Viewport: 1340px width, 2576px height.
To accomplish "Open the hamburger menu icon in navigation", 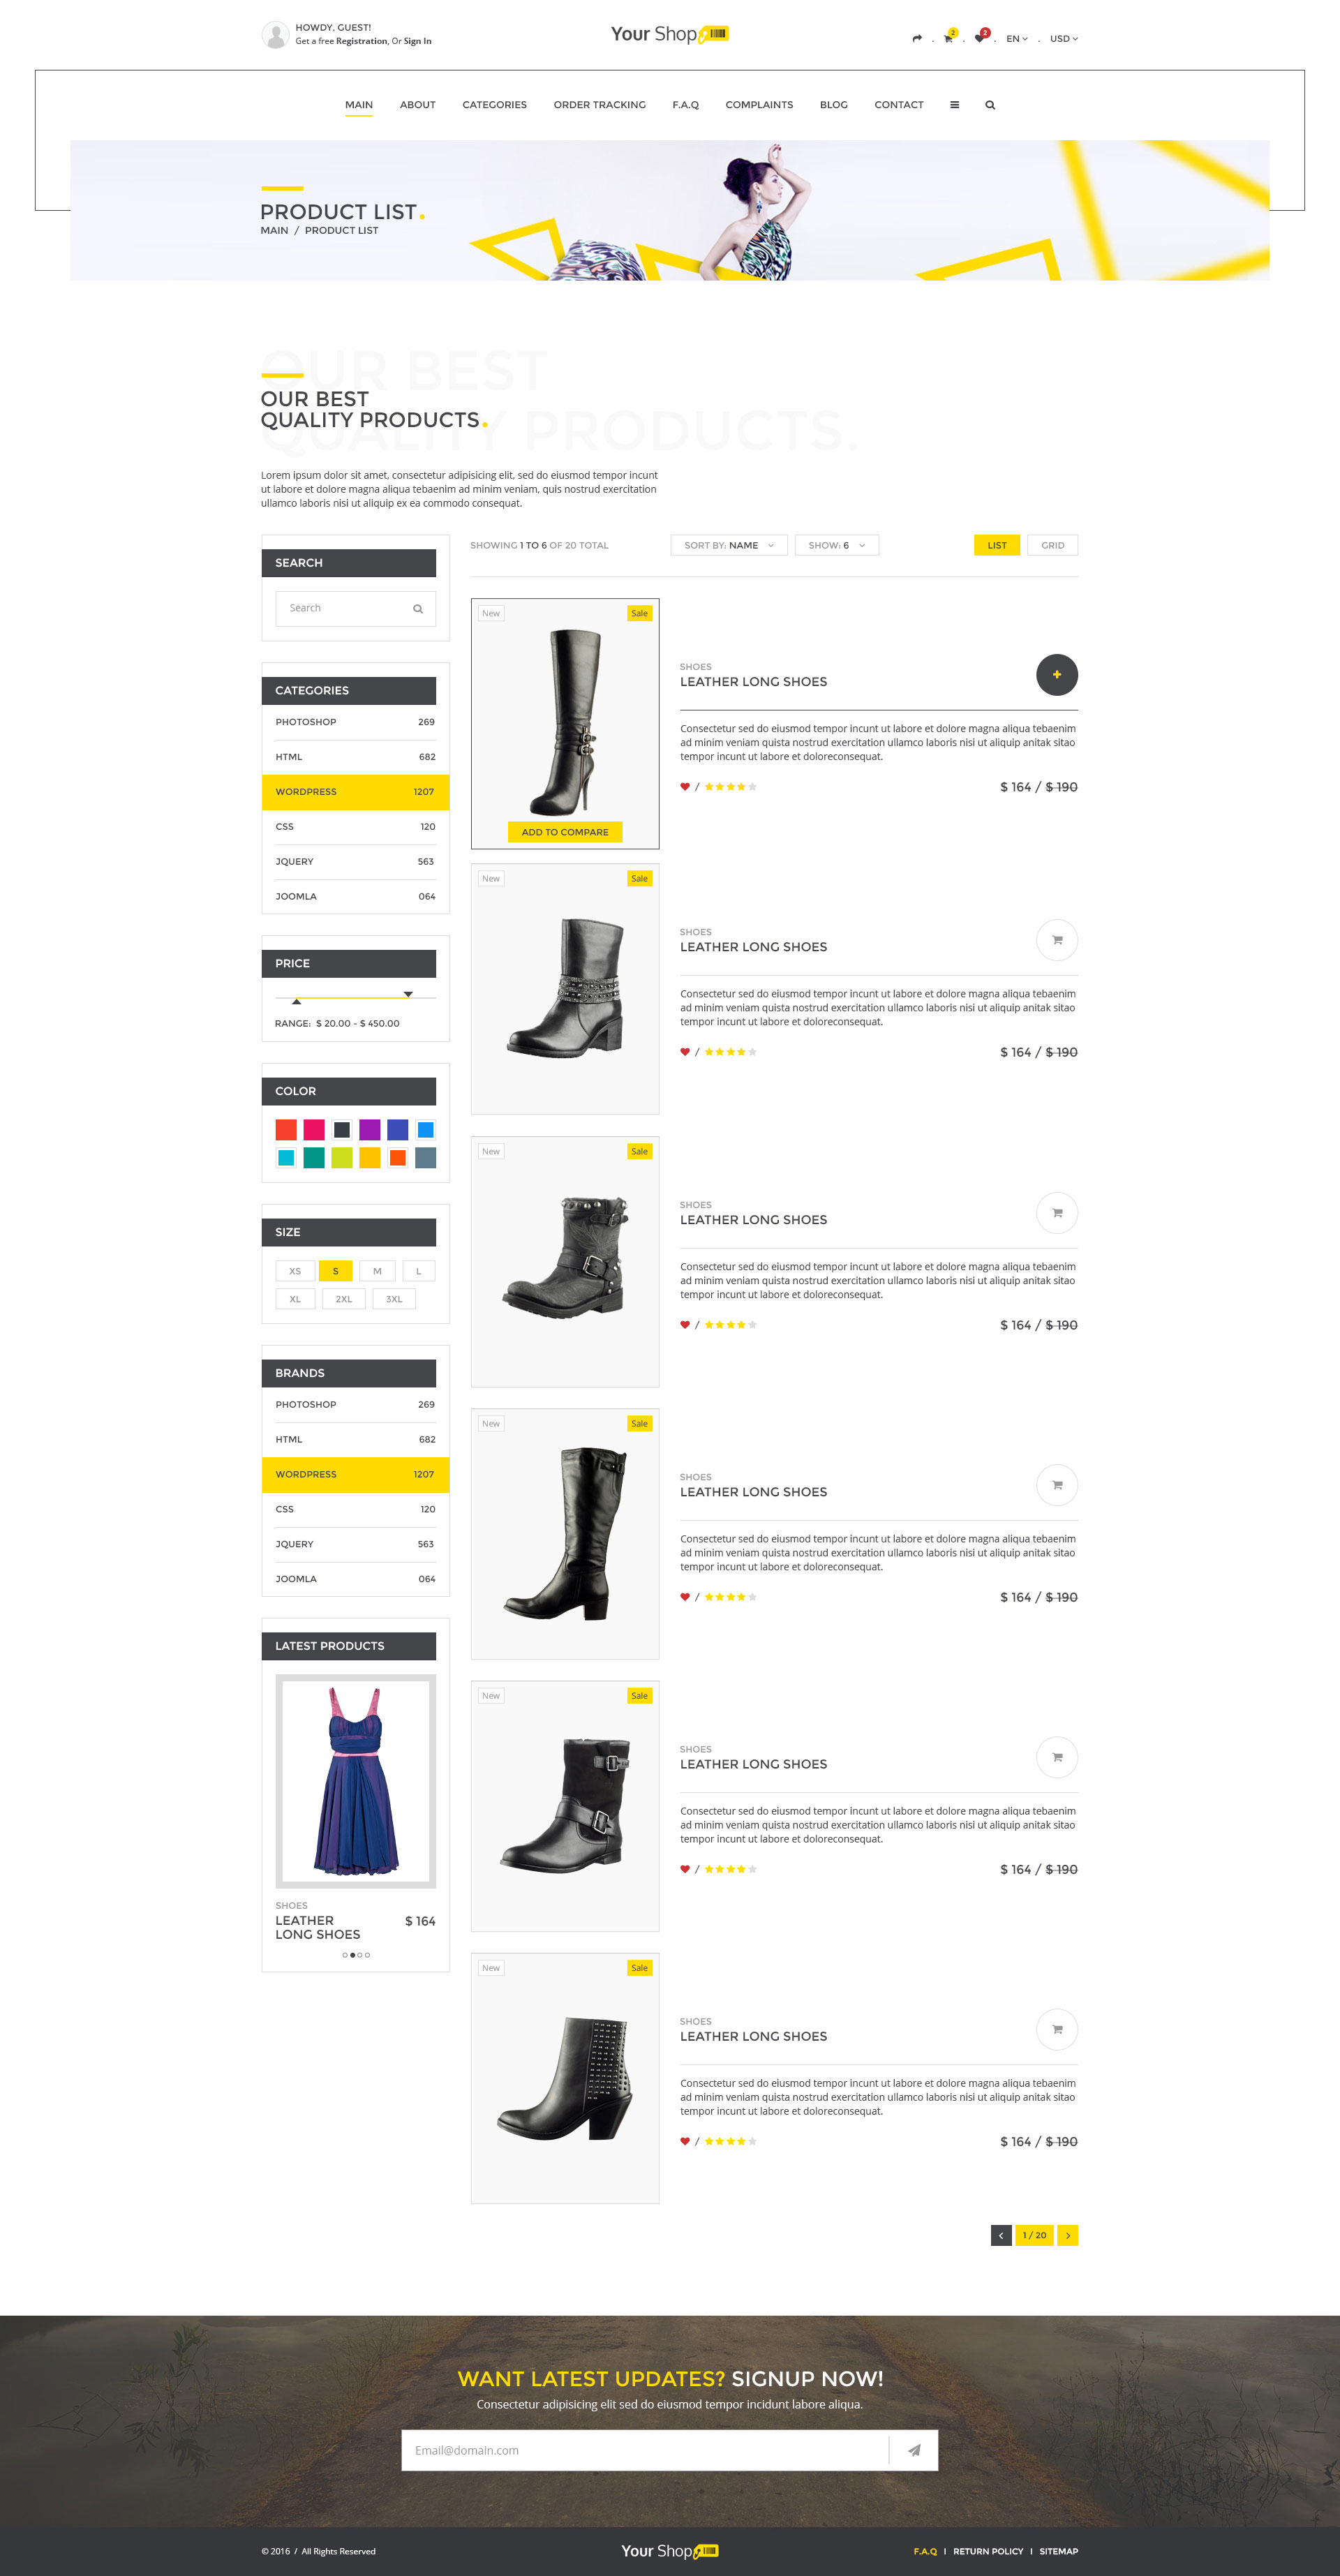I will (954, 105).
